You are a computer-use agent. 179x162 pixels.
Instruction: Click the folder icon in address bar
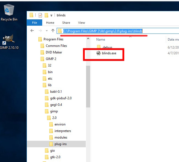click(60, 31)
